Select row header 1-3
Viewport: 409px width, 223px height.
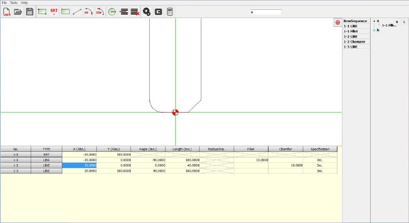(x=16, y=171)
